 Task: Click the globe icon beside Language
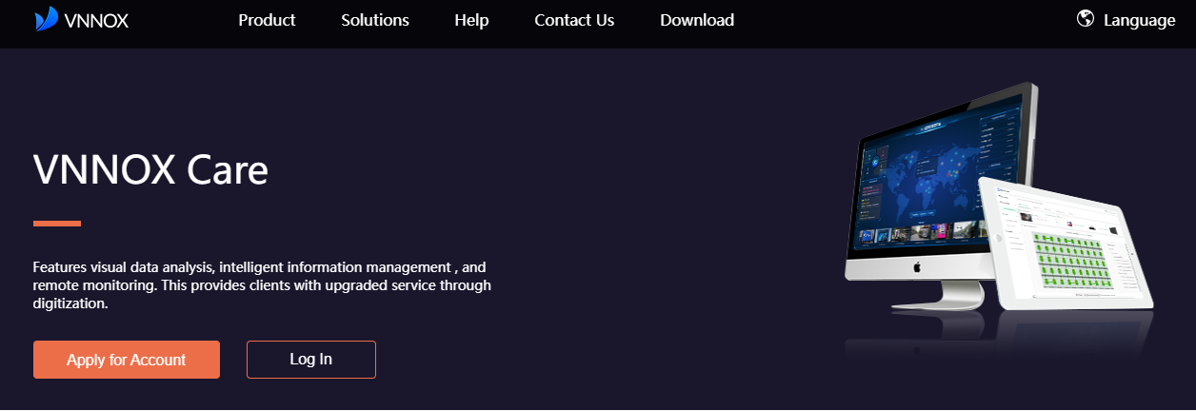click(x=1085, y=19)
